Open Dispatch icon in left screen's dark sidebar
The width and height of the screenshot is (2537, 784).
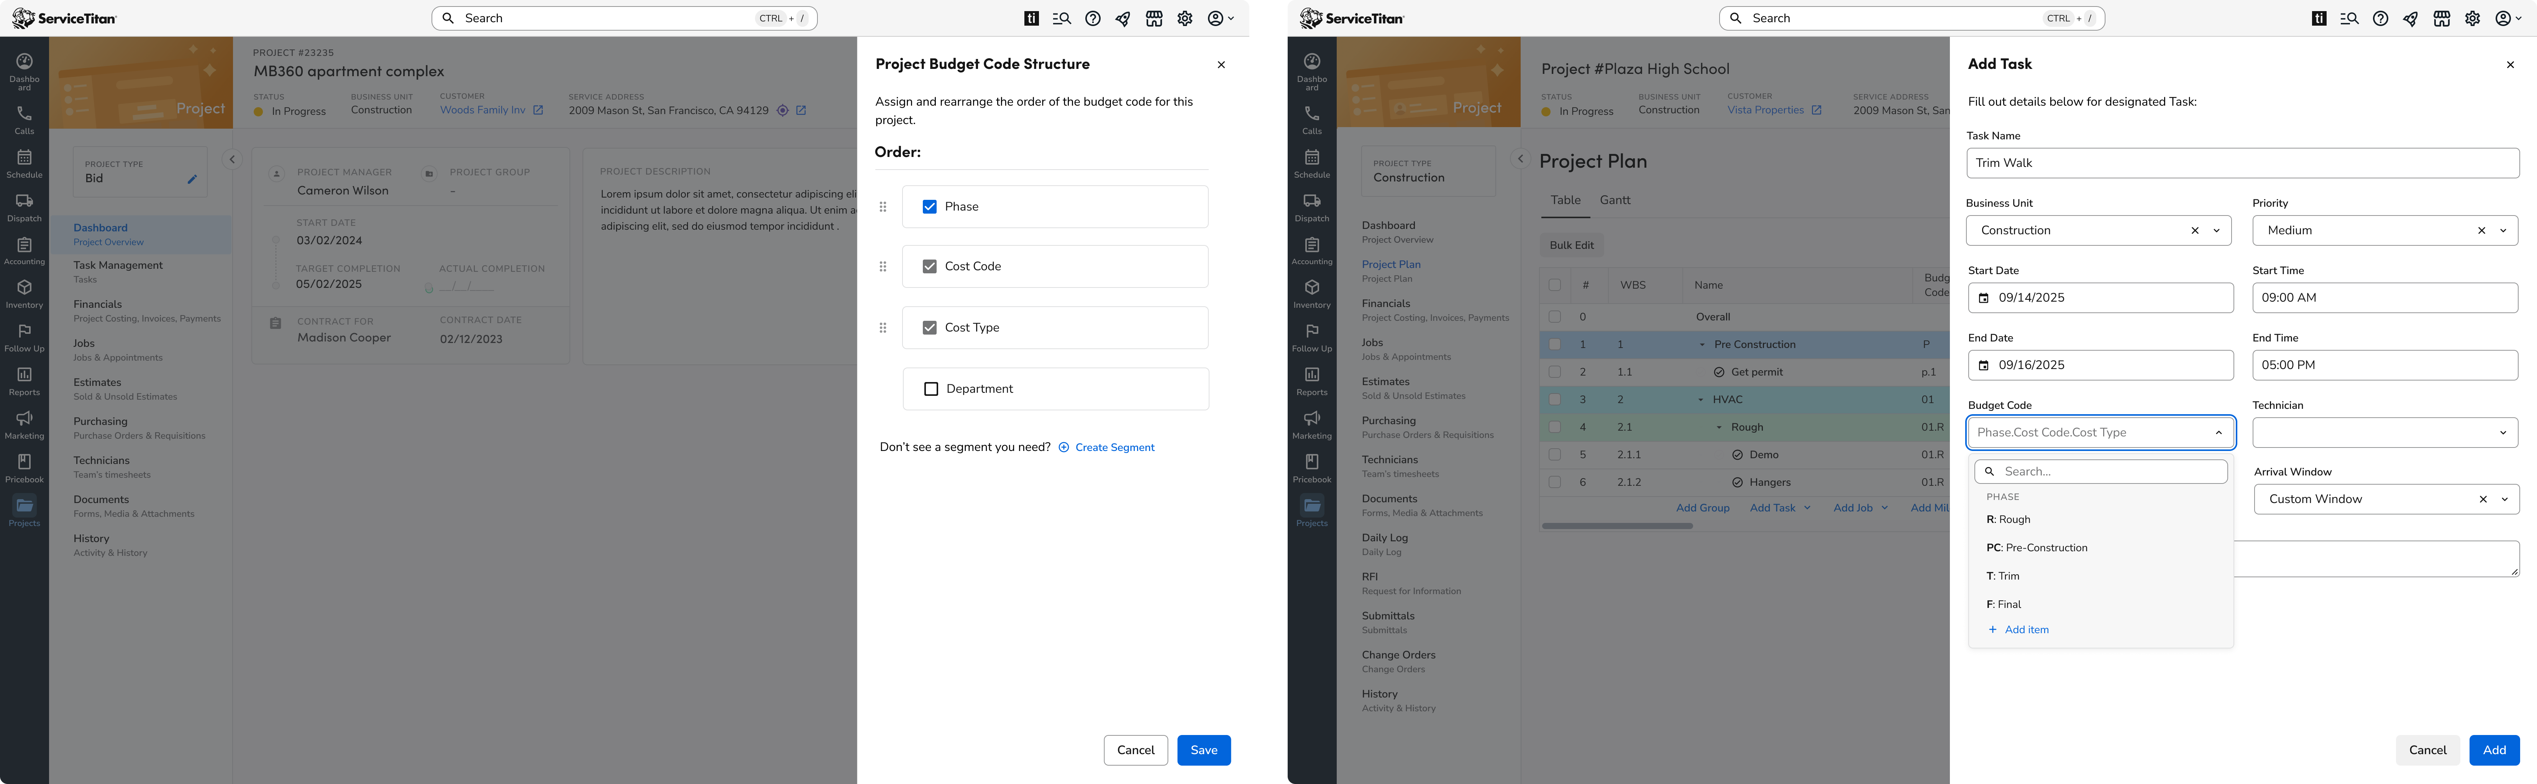(x=25, y=201)
